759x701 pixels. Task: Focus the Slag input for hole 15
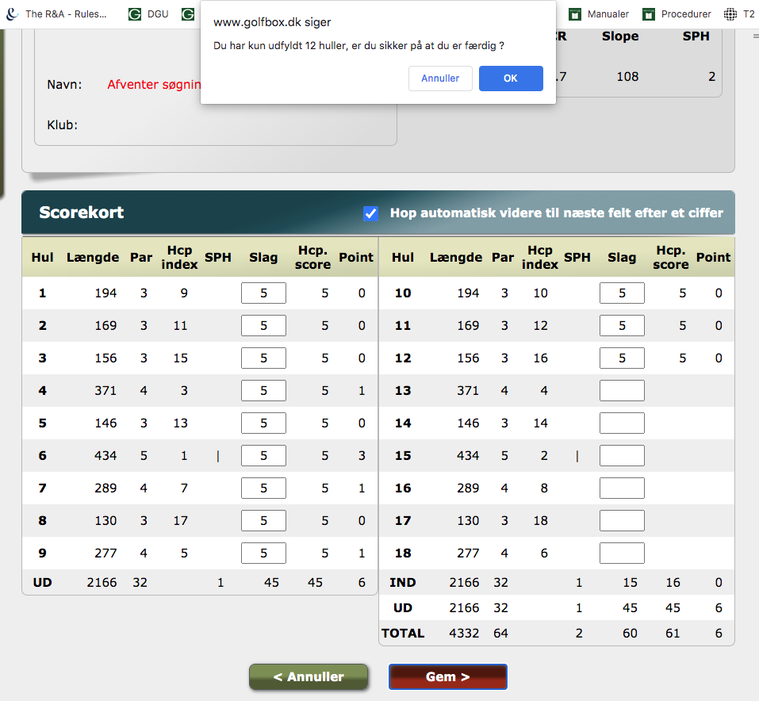(622, 455)
